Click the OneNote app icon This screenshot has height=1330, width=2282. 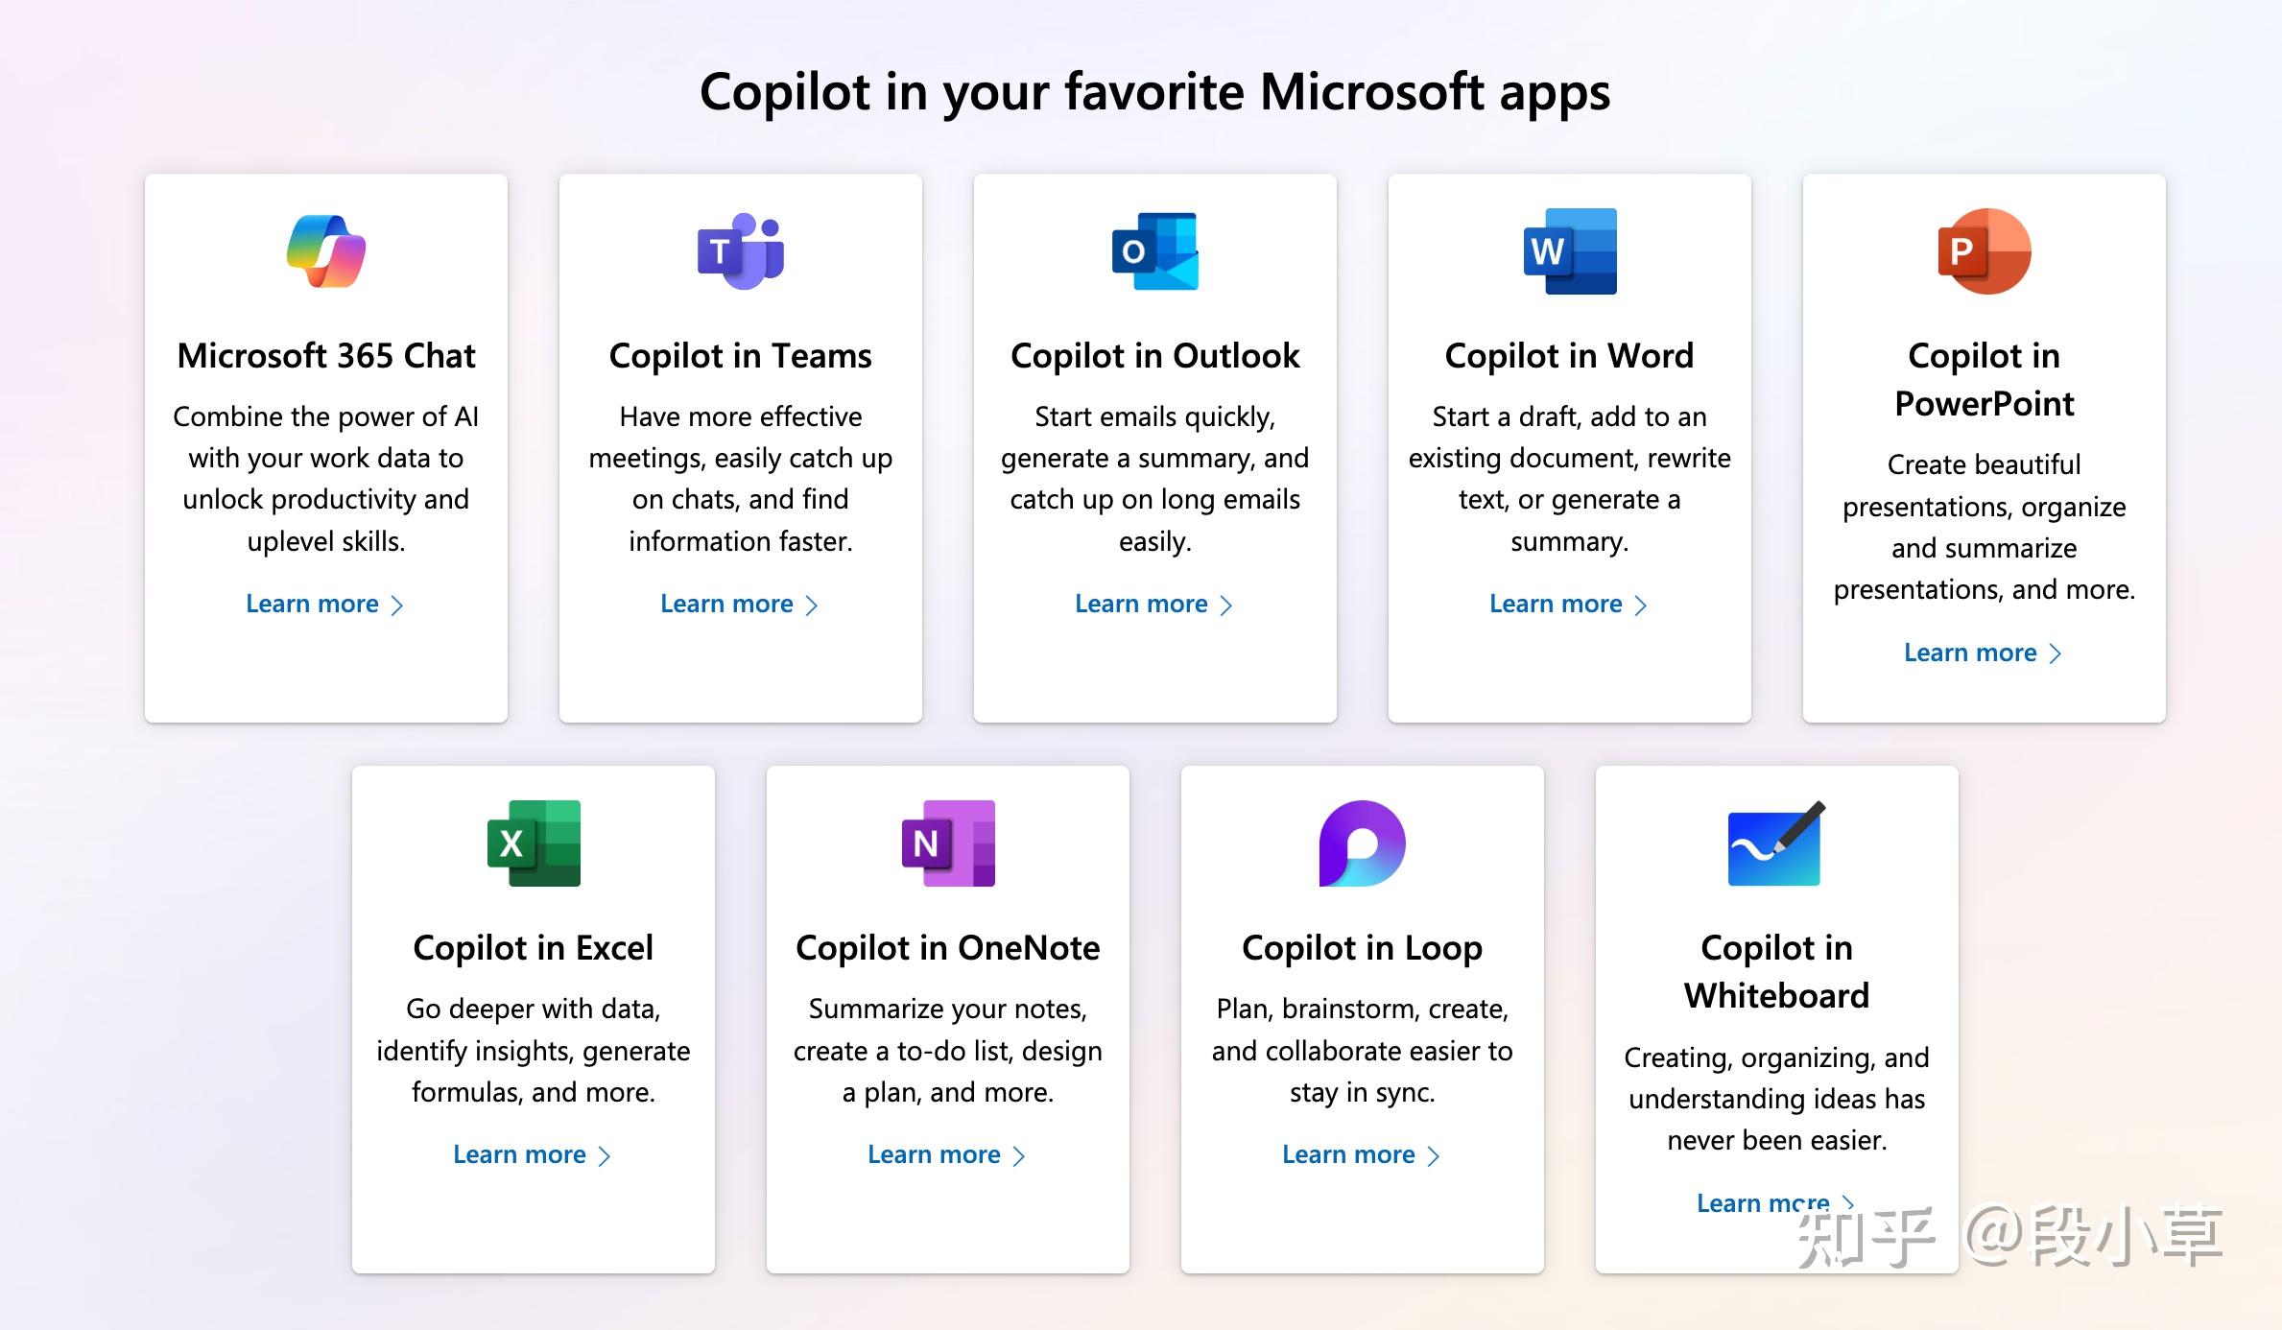coord(947,843)
